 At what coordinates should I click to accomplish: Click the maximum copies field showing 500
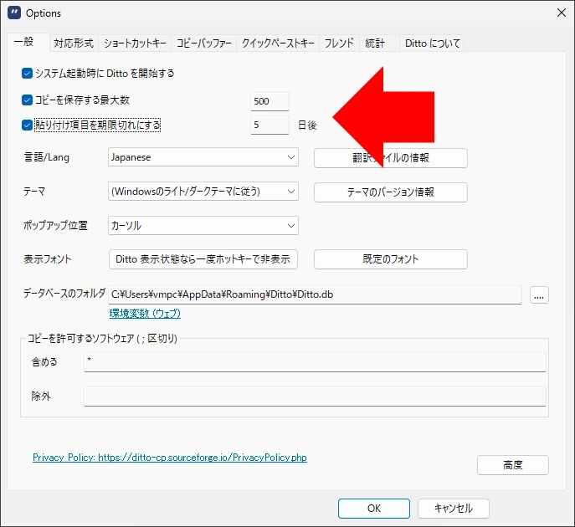(270, 101)
